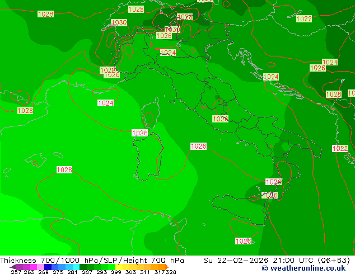This screenshot has height=274, width=355.
Task: Select the pale pink legend swatch
Action: [41, 267]
